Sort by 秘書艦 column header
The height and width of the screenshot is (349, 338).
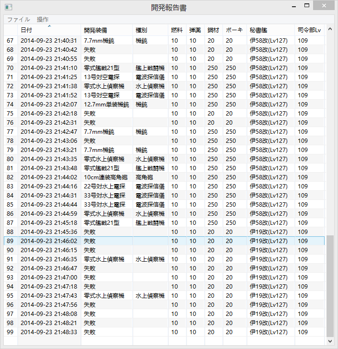[x=271, y=30]
